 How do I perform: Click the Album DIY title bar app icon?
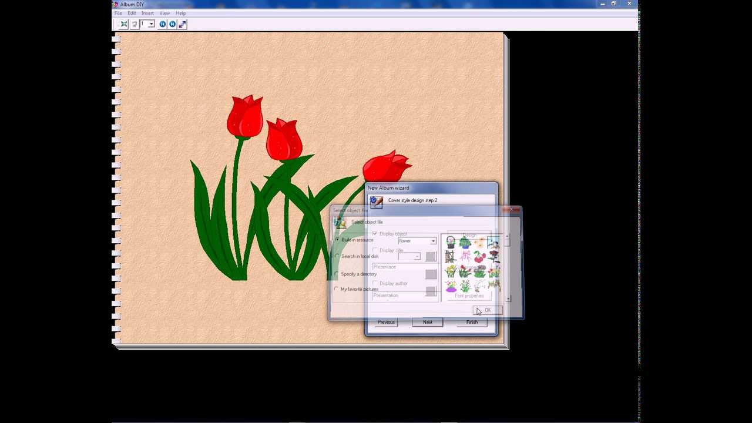(116, 4)
